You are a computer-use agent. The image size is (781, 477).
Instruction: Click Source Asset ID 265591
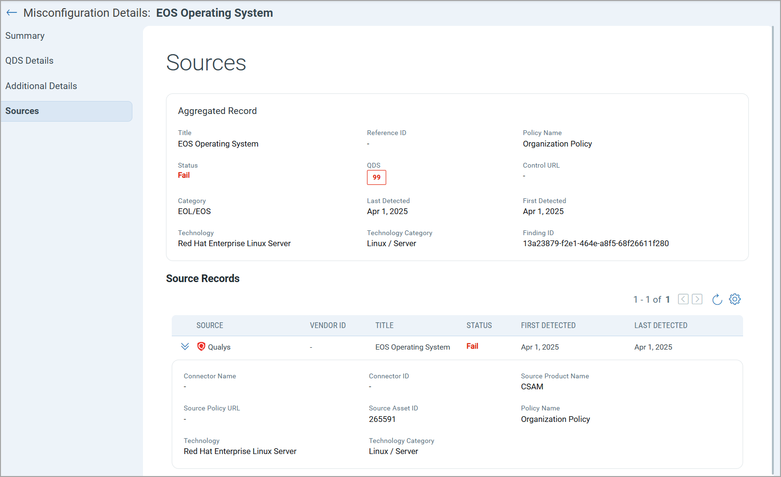382,419
